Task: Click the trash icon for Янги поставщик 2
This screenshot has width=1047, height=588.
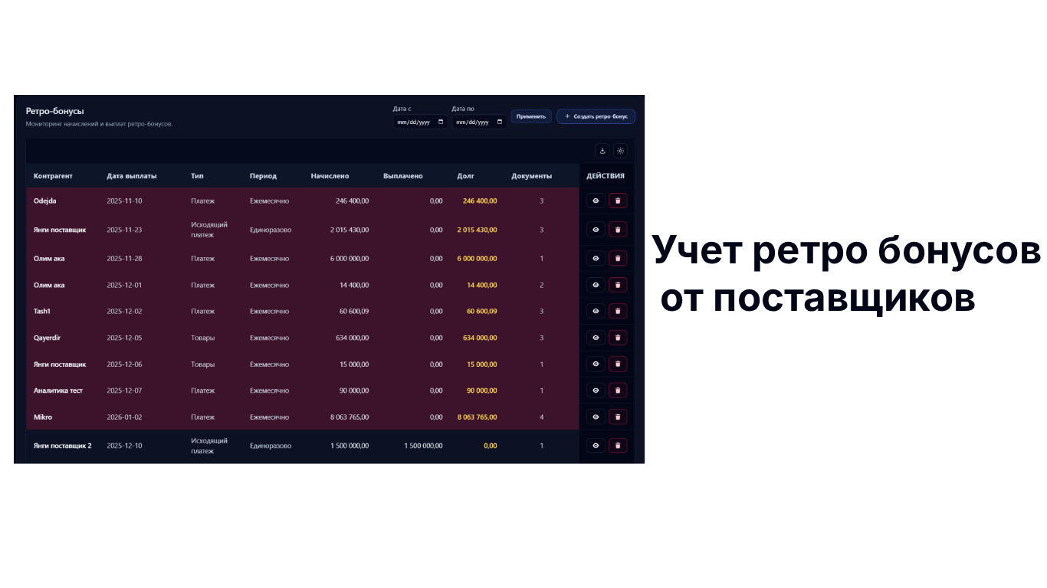Action: click(x=618, y=446)
